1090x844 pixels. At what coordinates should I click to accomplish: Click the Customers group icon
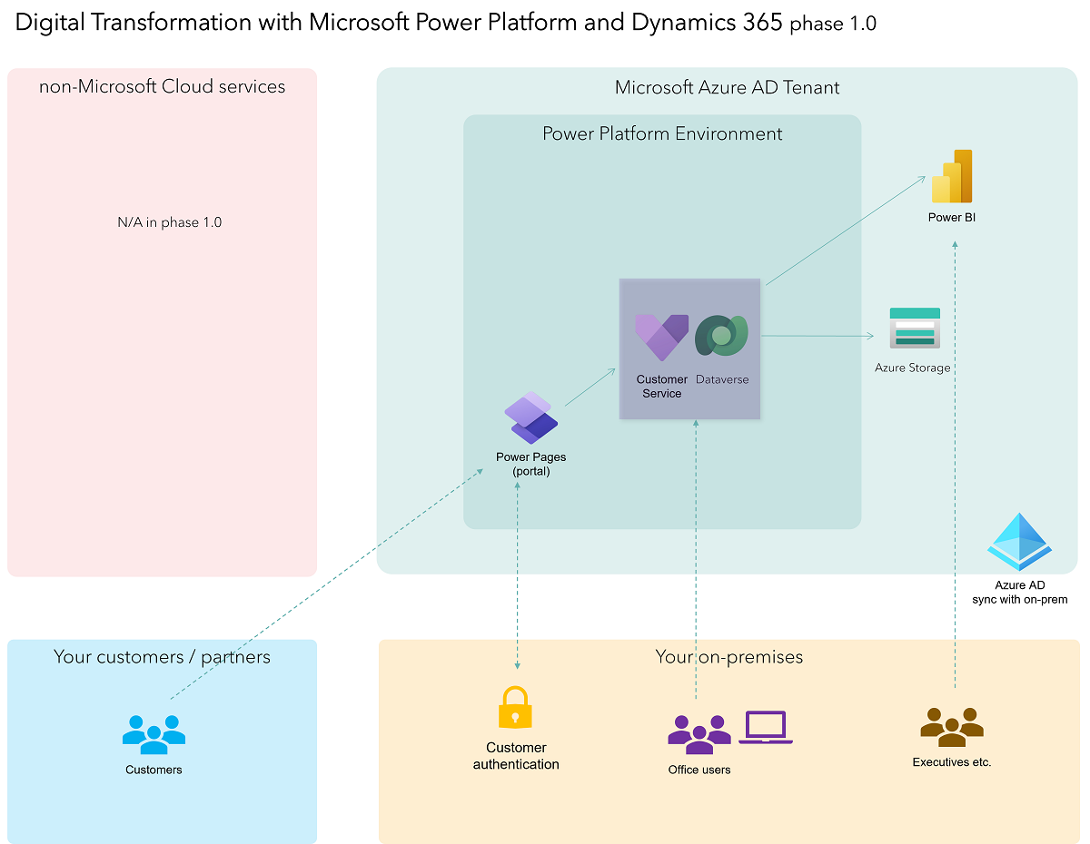(153, 734)
